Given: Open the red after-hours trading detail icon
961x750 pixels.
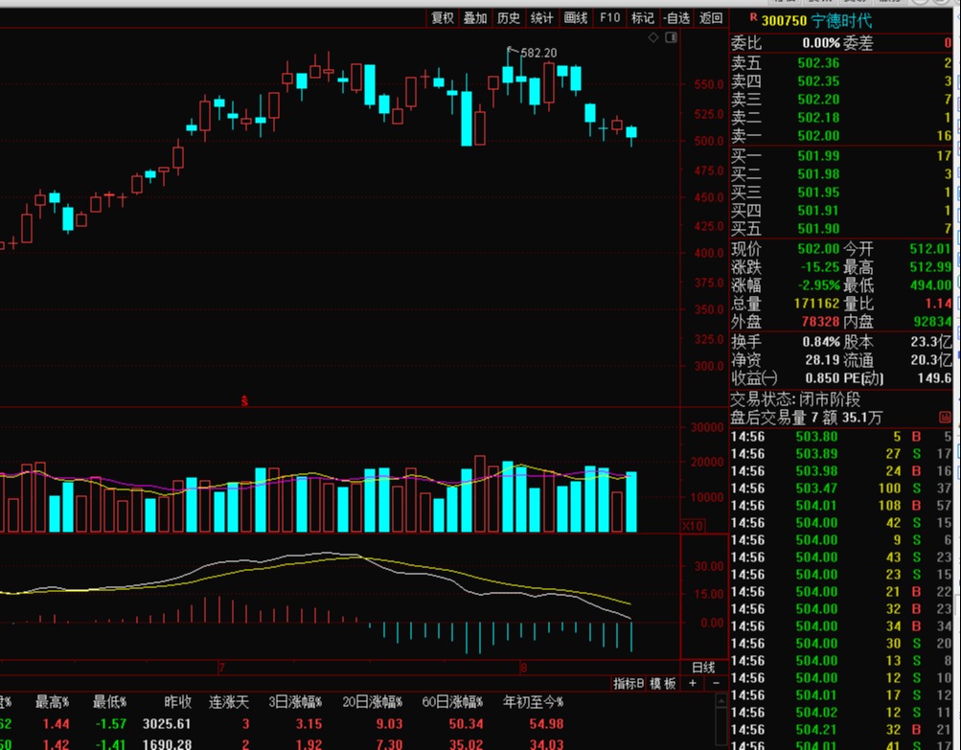Looking at the screenshot, I should [x=946, y=418].
